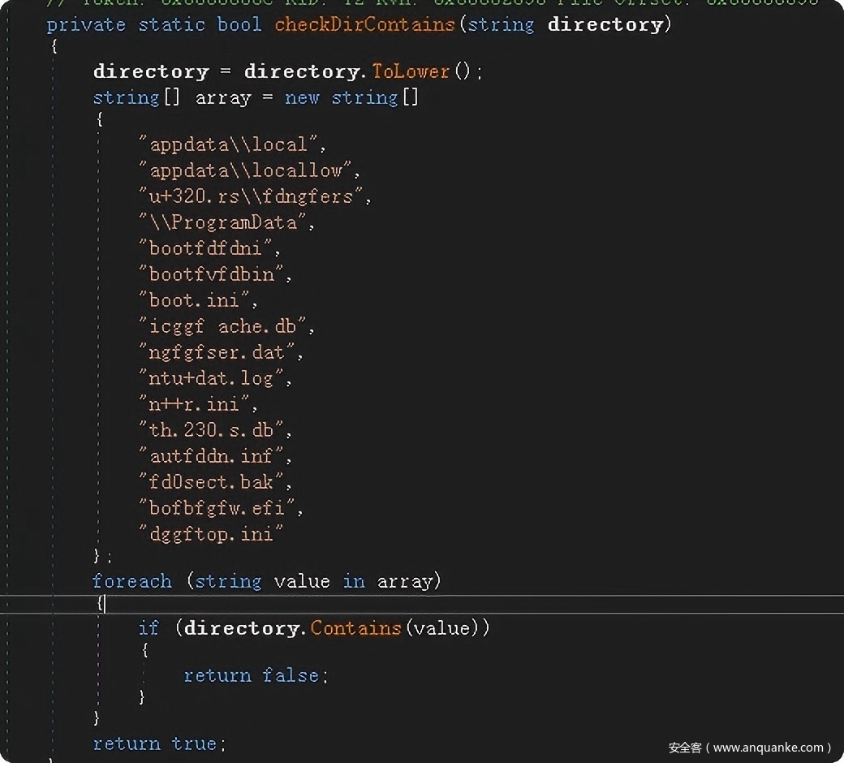Click the "new" keyword in array declaration

(x=302, y=97)
